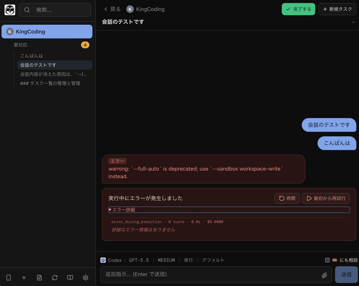Open settings gear in sidebar footer
This screenshot has width=359, height=286.
(86, 278)
